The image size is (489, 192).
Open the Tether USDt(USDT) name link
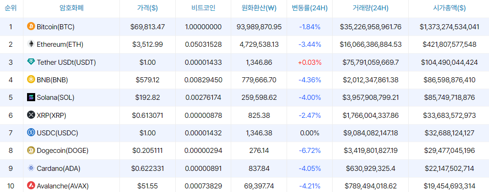66,62
